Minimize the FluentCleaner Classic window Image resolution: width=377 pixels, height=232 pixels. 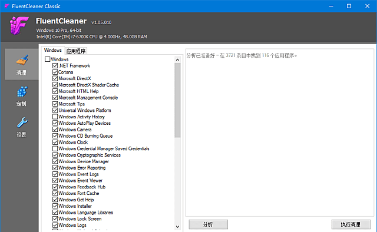tap(331, 6)
